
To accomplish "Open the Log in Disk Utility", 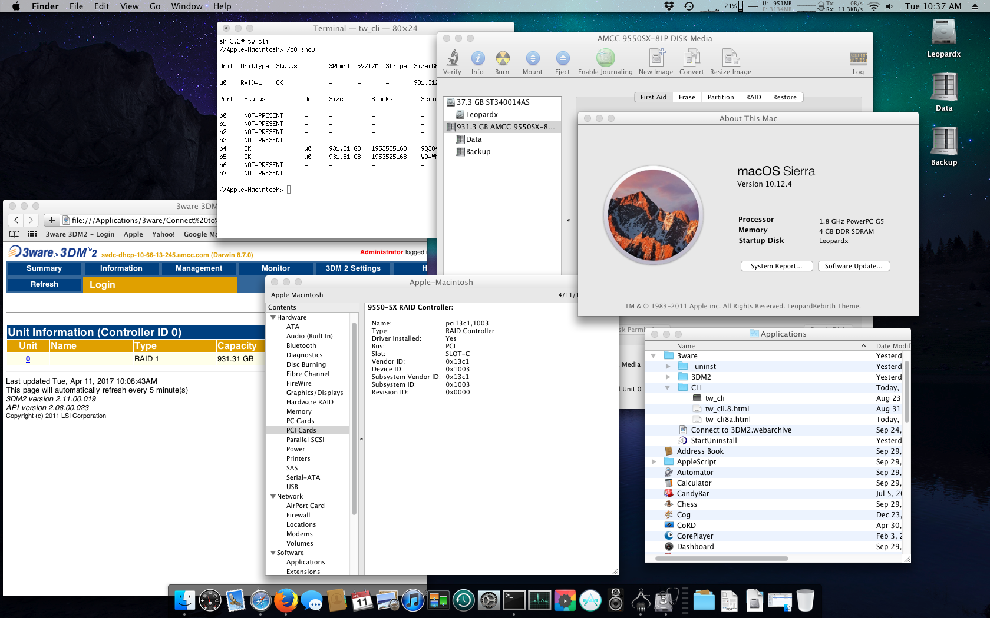I will [858, 58].
